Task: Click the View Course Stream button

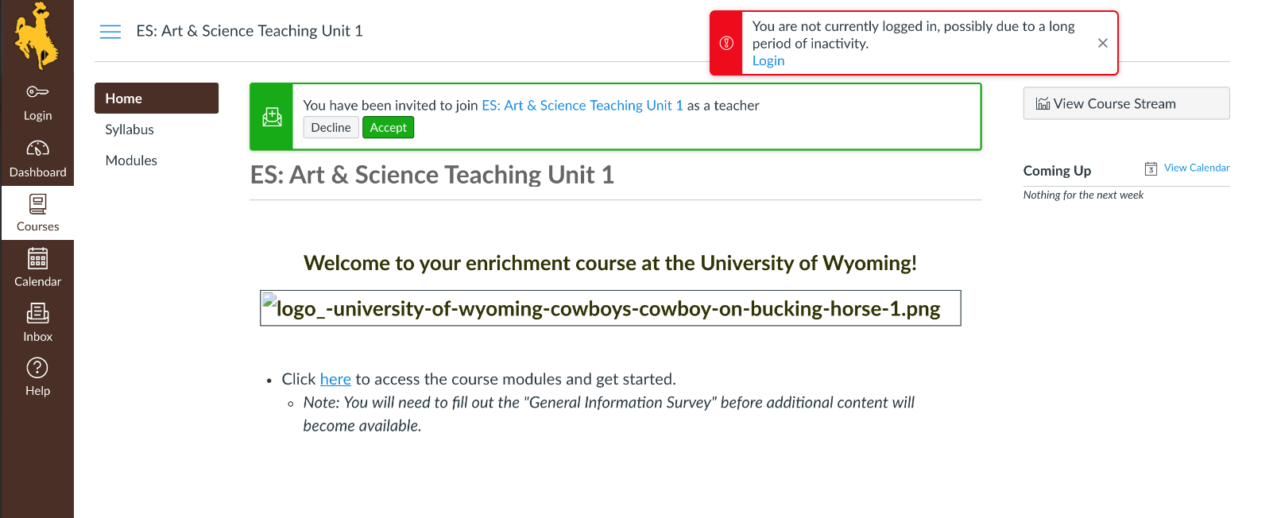Action: pos(1126,103)
